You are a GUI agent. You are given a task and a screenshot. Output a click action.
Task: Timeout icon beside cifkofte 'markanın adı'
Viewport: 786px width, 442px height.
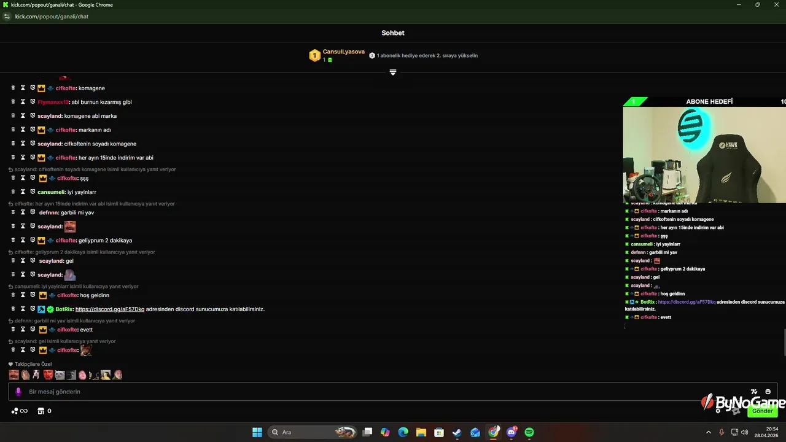(23, 130)
